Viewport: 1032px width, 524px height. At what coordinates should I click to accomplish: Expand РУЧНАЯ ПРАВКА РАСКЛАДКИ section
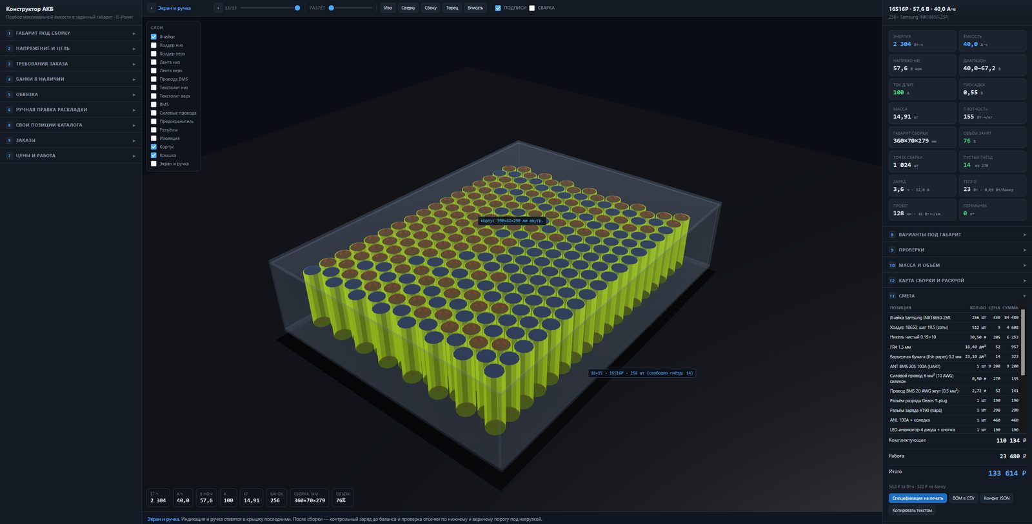[71, 110]
